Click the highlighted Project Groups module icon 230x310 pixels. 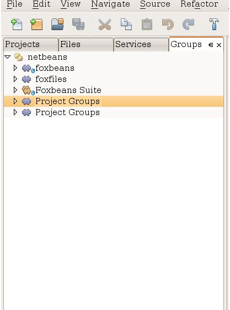click(x=26, y=101)
